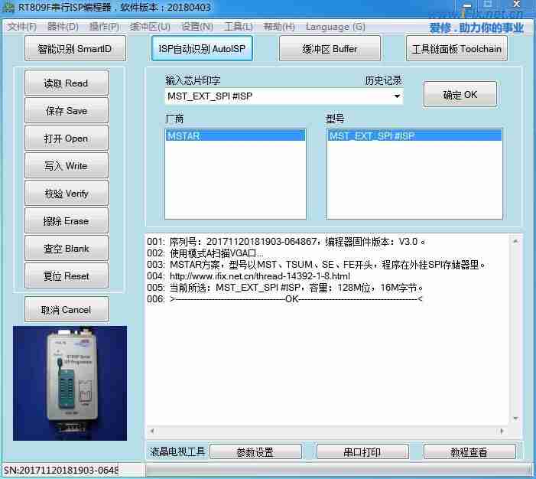This screenshot has height=479, width=536.
Task: Select MST_EXT_SPI #ISP in the 型号 list
Action: (414, 136)
